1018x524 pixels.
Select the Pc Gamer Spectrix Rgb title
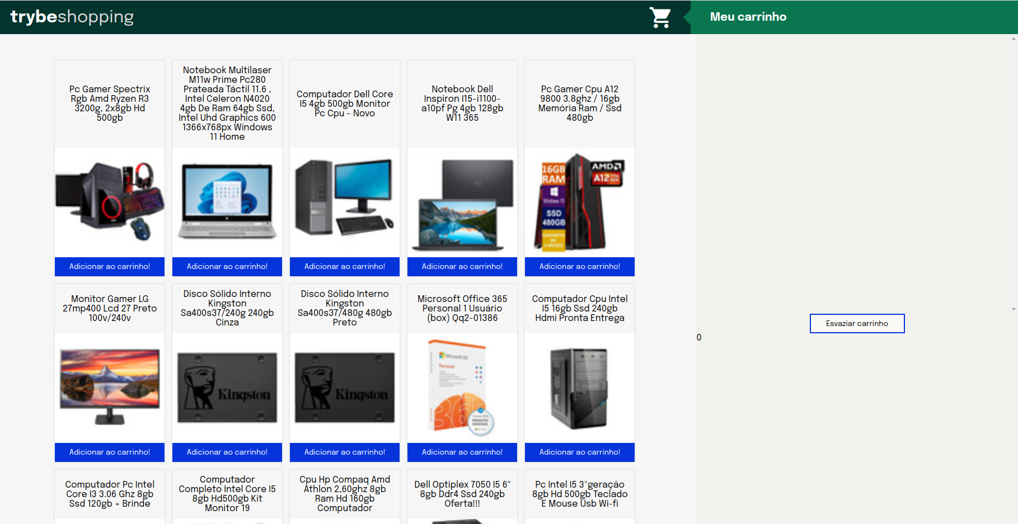(x=110, y=103)
